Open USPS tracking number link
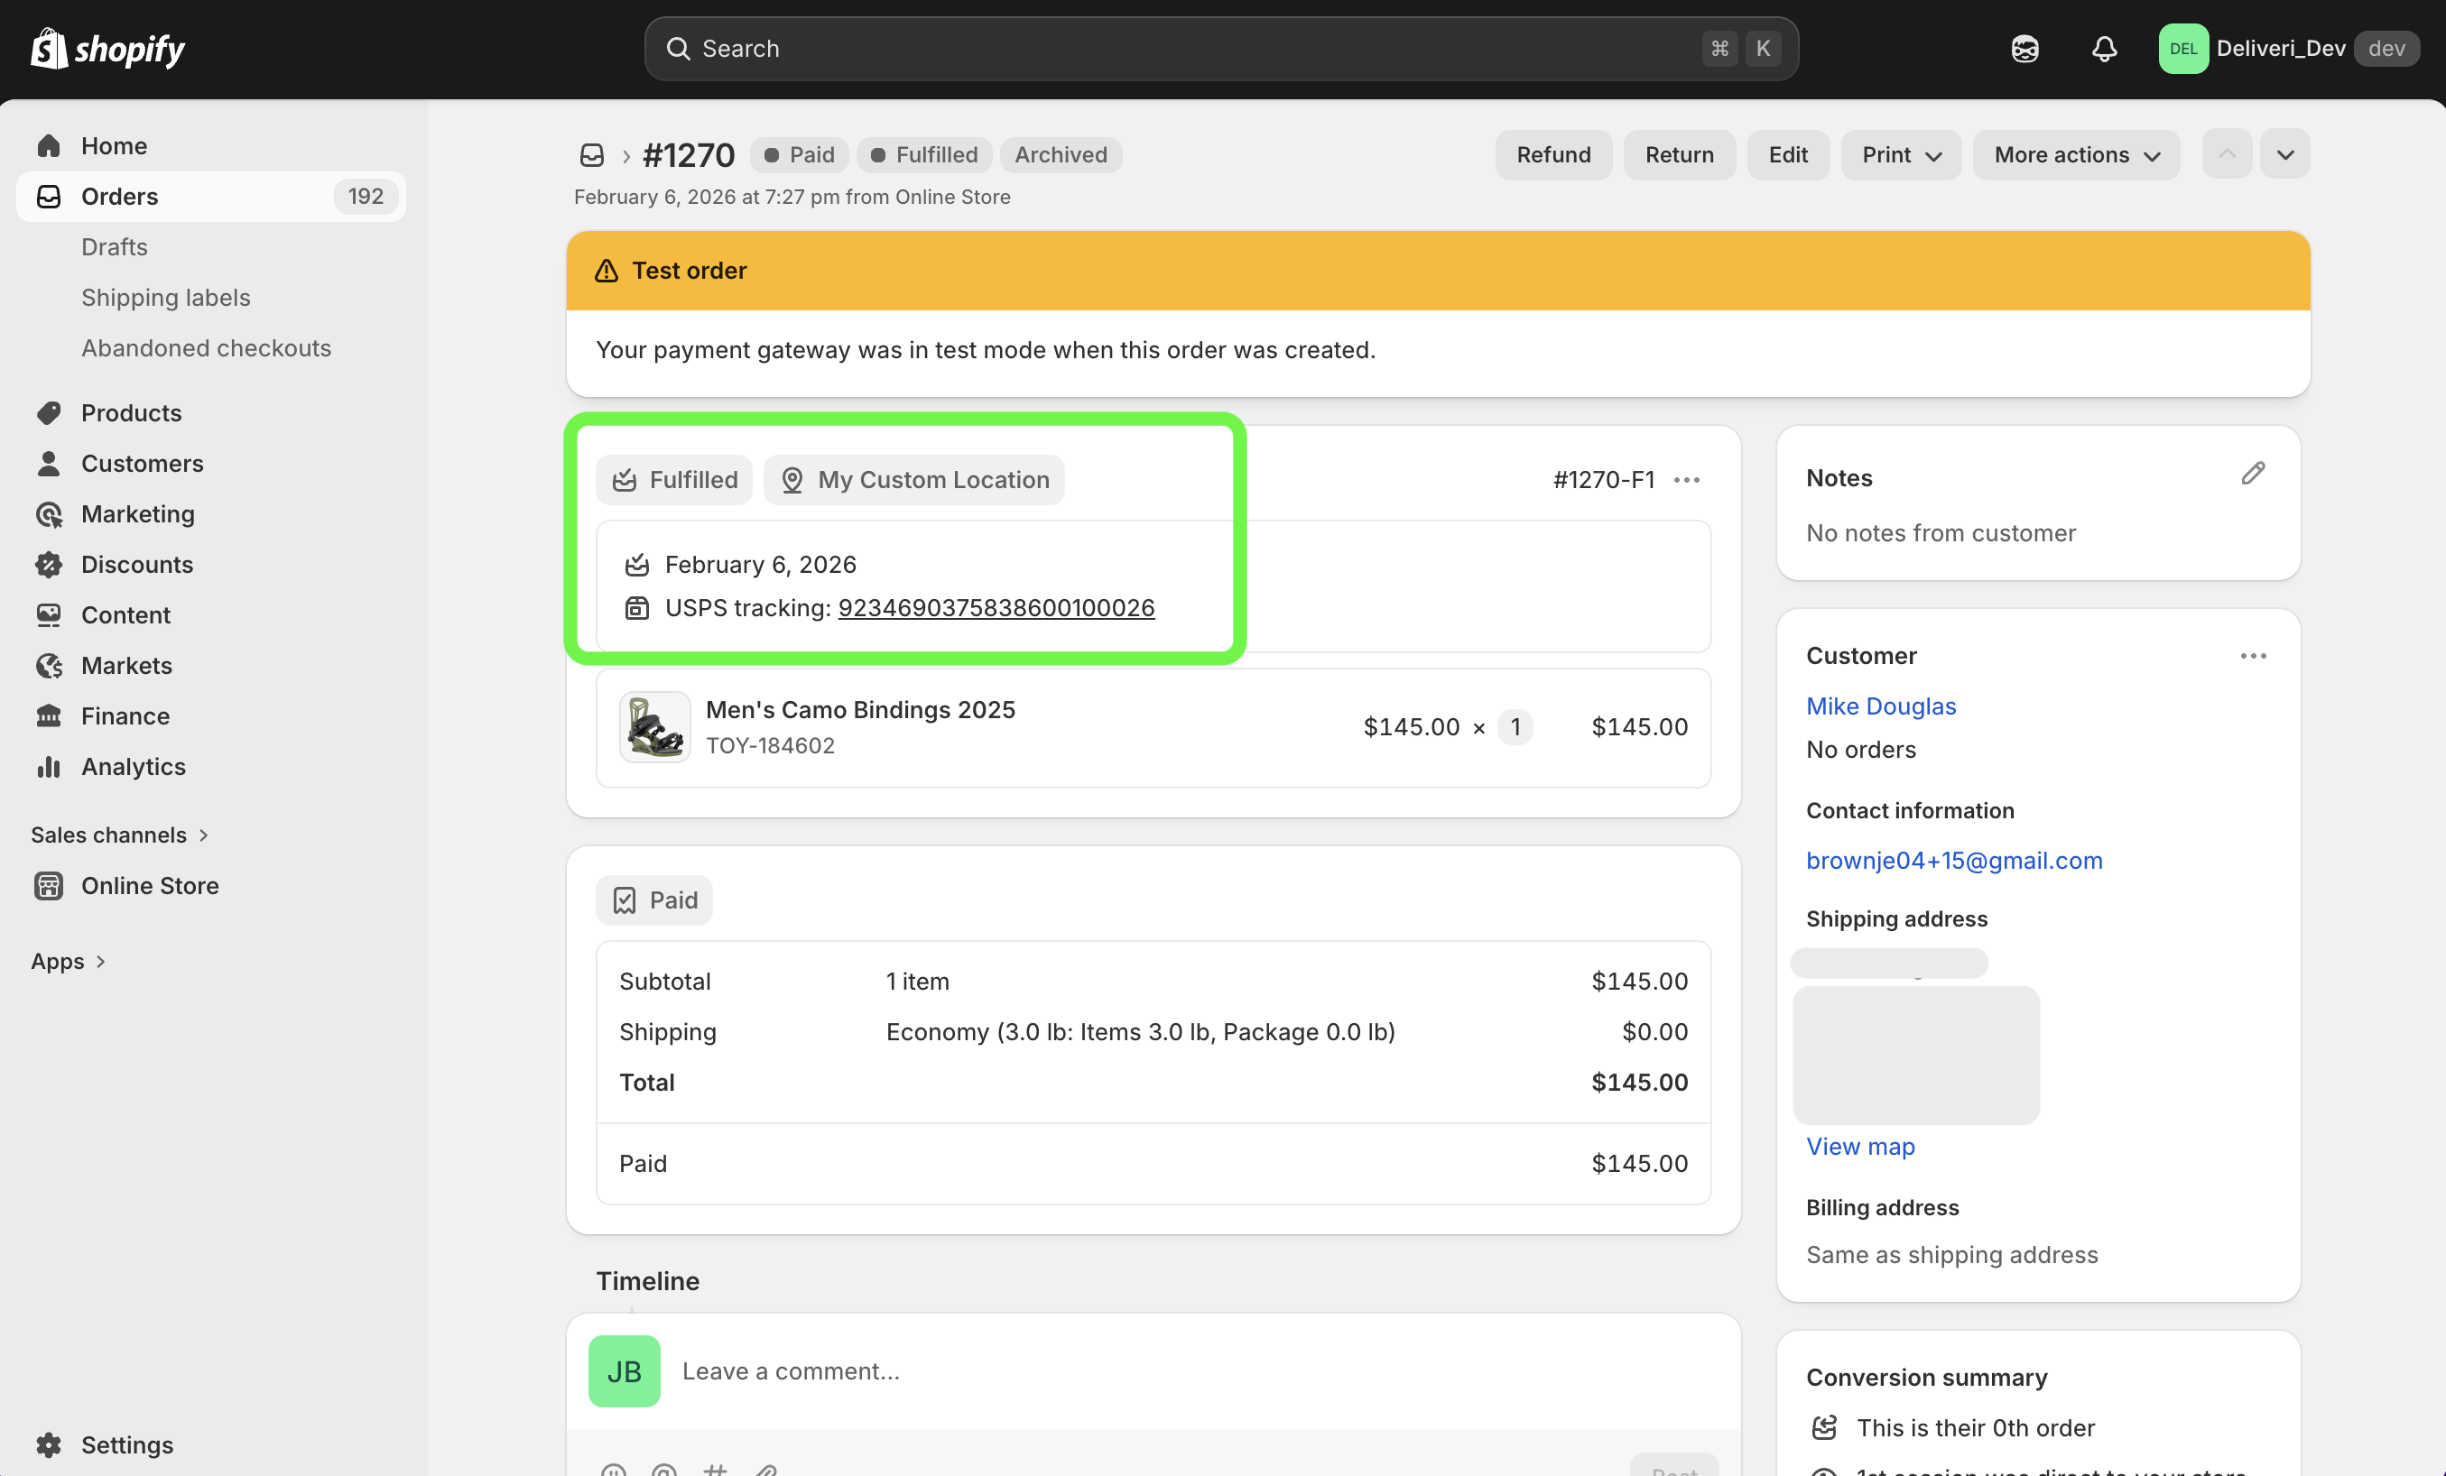Viewport: 2446px width, 1476px height. pyautogui.click(x=996, y=607)
